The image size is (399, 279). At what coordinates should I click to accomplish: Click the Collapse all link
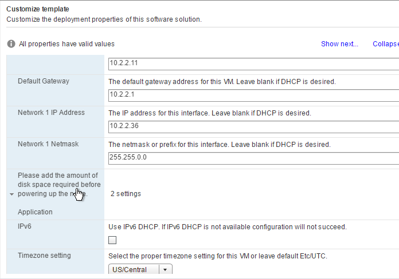pos(386,44)
